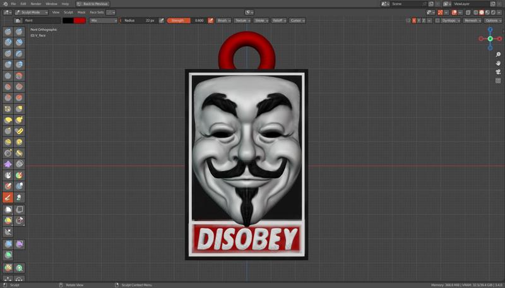
Task: Open the Edit menu
Action: coord(23,4)
